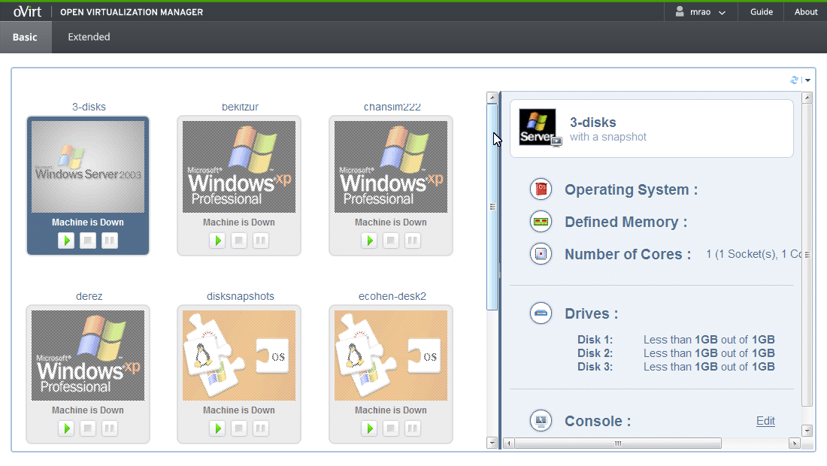Click pause button on chansim222 machine
This screenshot has width=827, height=466.
coord(413,241)
